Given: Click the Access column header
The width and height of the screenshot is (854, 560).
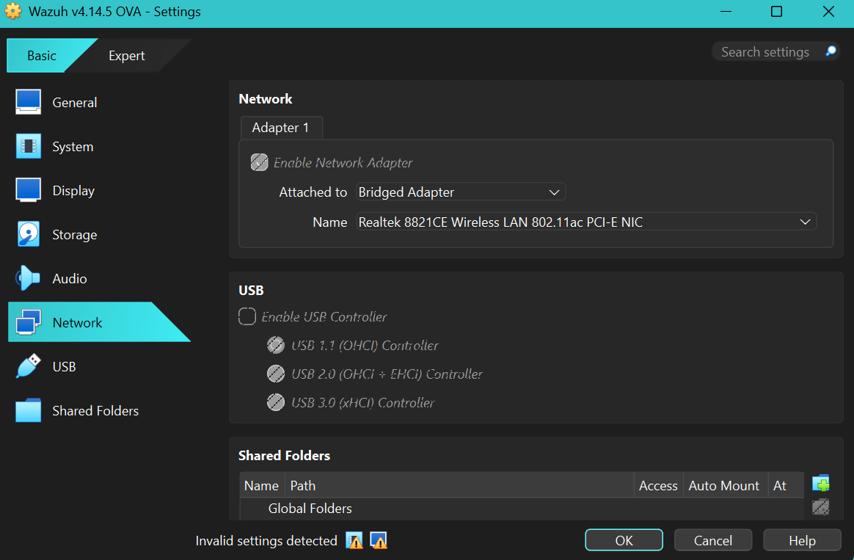Looking at the screenshot, I should (x=658, y=485).
